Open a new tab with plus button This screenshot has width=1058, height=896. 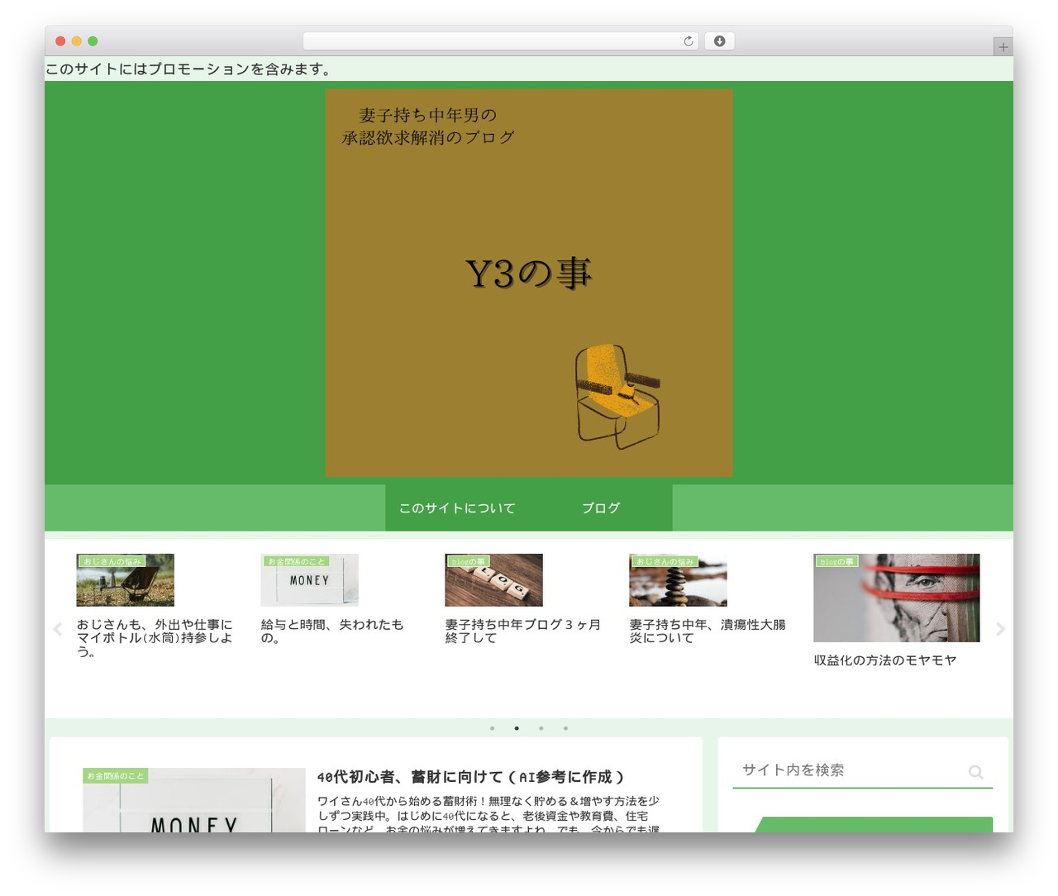(1003, 47)
